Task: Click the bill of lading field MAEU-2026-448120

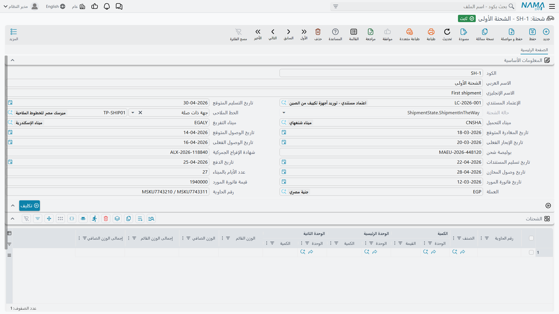Action: click(381, 152)
